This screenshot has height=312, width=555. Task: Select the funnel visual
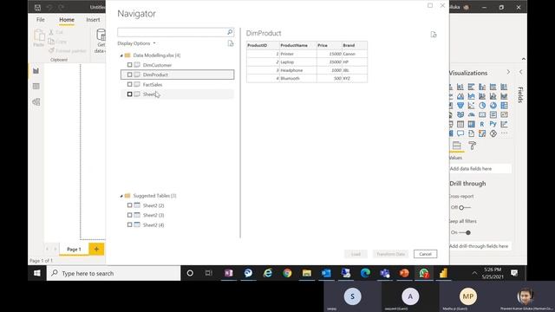pyautogui.click(x=460, y=106)
